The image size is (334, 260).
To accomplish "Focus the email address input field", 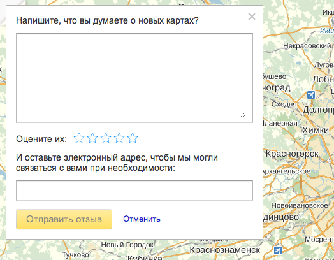I will 134,191.
